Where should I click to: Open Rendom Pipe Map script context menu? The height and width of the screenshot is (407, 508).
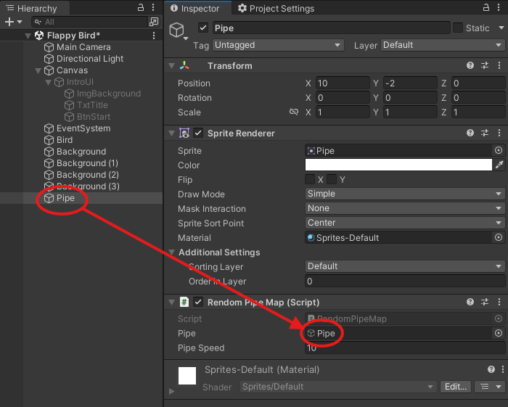[499, 302]
